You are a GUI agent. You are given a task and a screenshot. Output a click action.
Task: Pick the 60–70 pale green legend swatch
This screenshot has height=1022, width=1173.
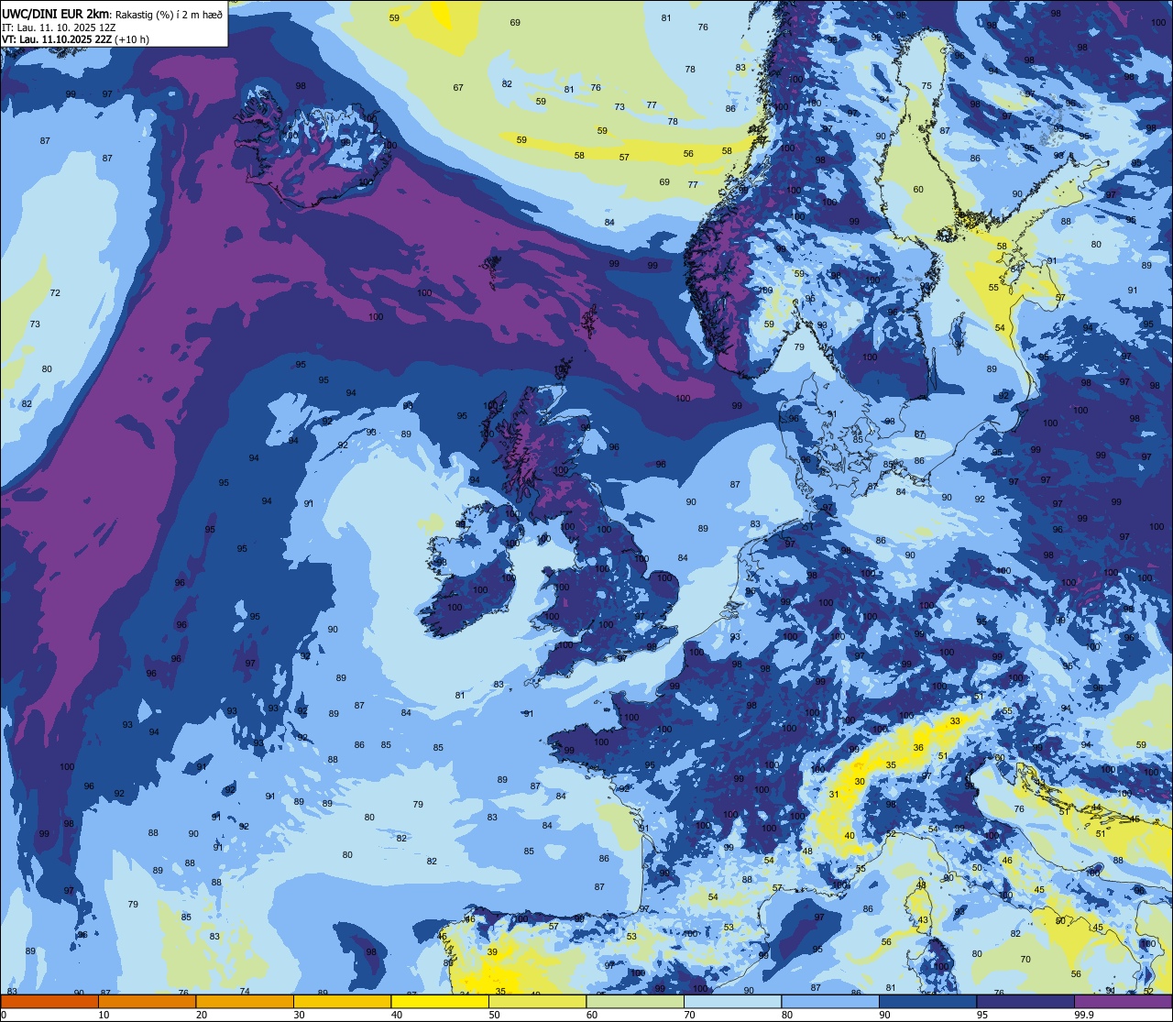(635, 1002)
